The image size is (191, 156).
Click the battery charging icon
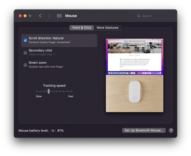pos(53,131)
